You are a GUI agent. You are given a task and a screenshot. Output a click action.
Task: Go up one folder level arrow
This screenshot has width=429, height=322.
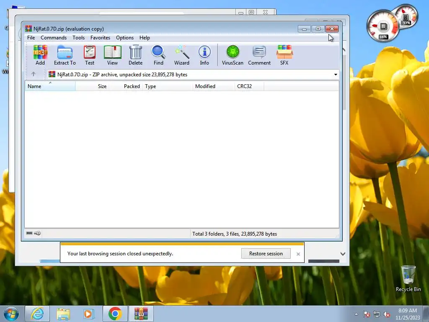click(x=34, y=74)
